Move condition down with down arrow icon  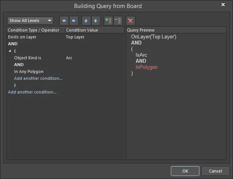coord(96,21)
